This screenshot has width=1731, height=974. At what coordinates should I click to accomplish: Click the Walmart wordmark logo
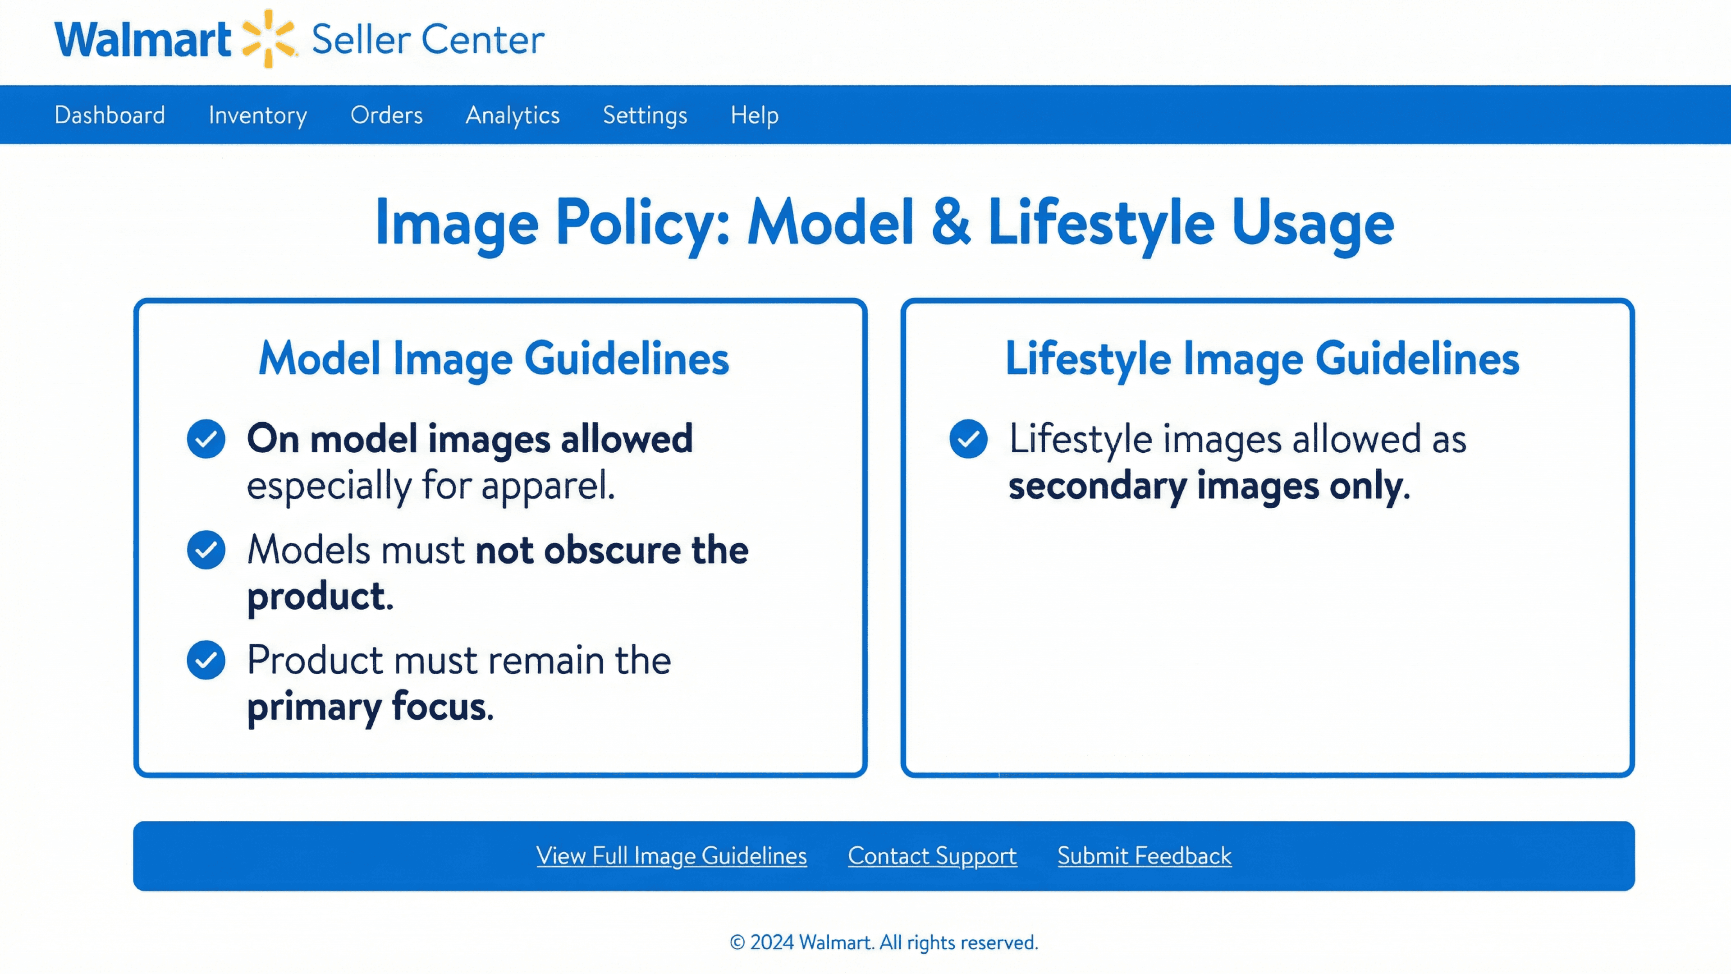pos(142,40)
